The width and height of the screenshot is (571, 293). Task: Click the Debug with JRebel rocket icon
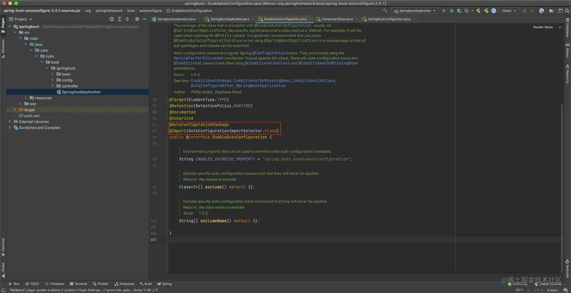486,11
